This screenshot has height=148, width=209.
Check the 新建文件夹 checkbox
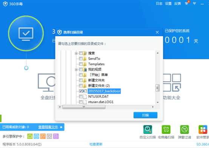(x=81, y=80)
